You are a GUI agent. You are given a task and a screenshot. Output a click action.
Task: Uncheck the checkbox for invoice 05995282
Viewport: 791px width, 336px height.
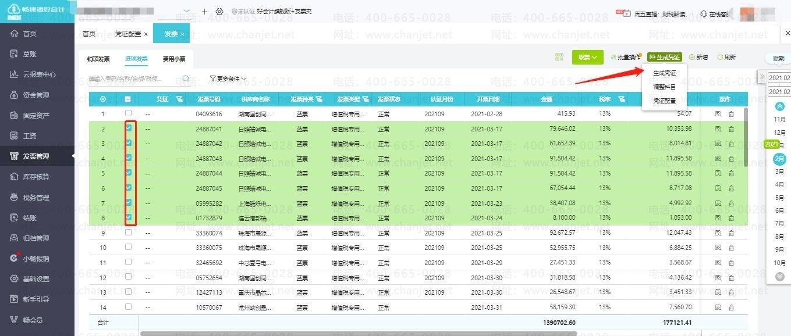[128, 202]
